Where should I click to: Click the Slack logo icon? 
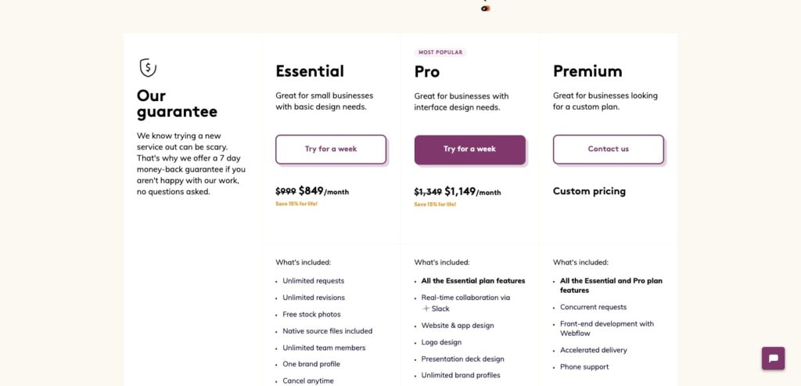(x=426, y=308)
